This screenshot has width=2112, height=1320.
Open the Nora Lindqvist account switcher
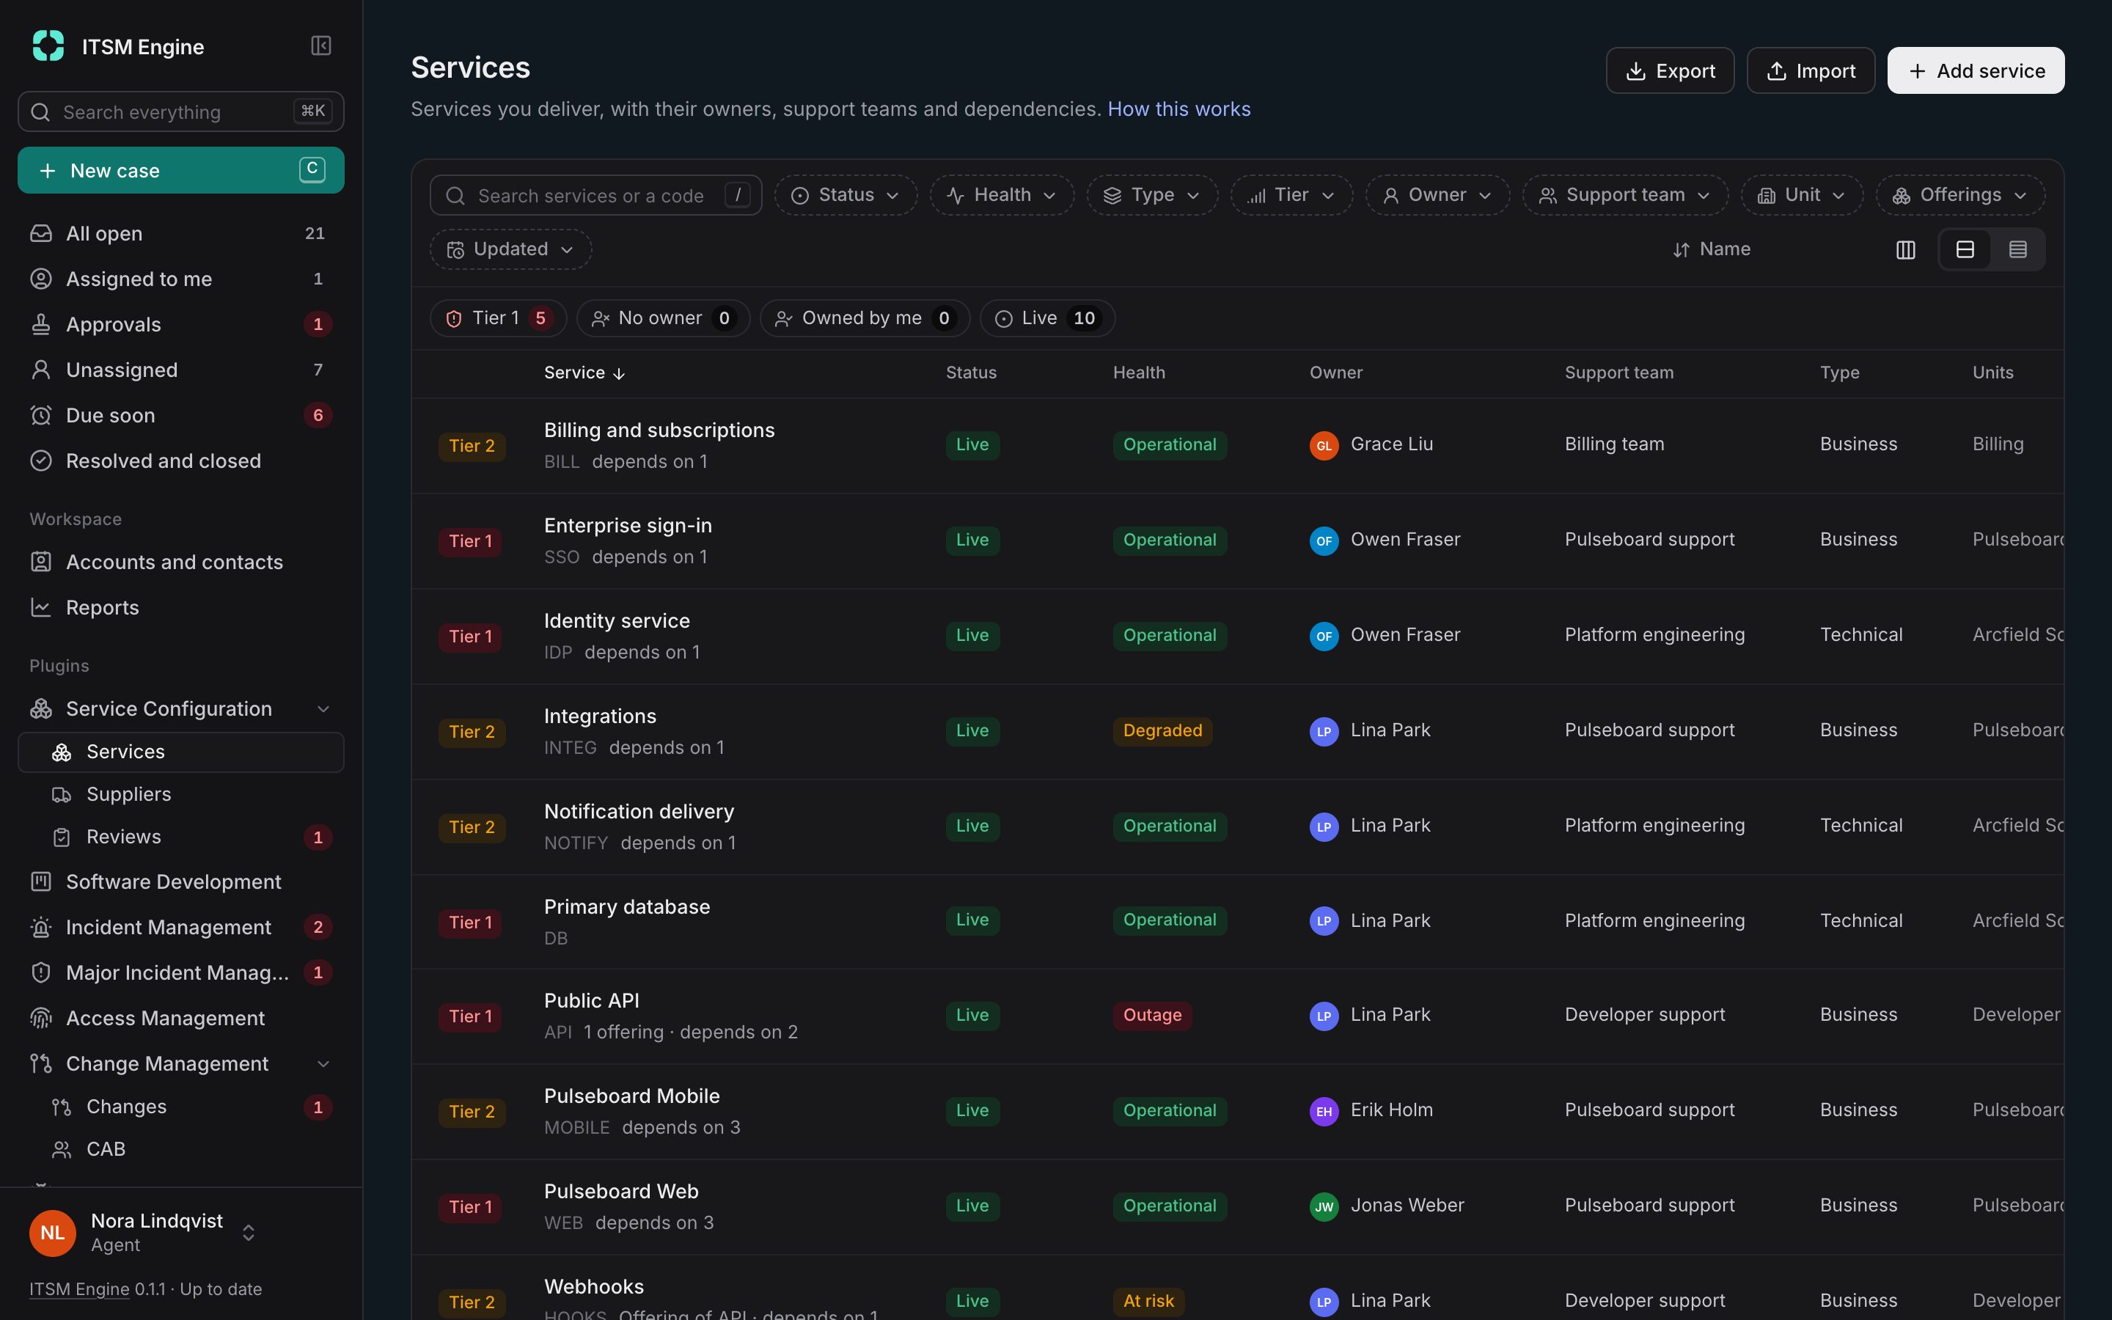point(144,1233)
